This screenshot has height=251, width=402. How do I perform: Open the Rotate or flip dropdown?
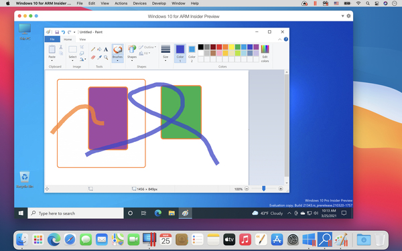(82, 59)
